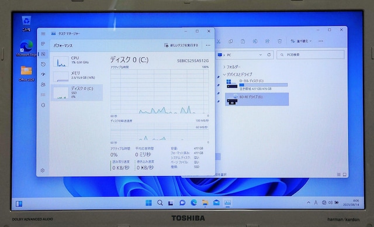Screen dimensions: 374x227
Task: Select ローカル ディスク (C:) drive
Action: tap(257, 85)
